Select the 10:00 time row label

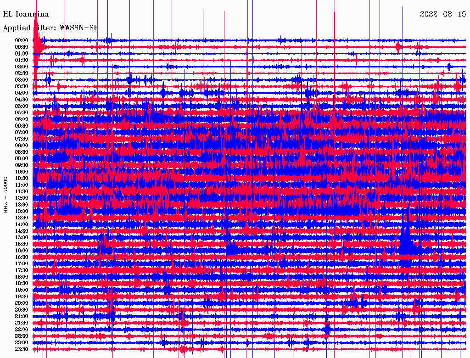(22, 172)
